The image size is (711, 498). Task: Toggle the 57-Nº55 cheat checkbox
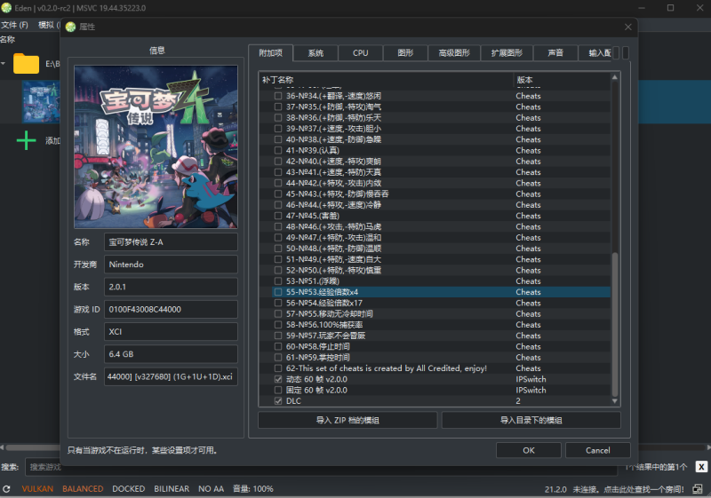point(278,313)
